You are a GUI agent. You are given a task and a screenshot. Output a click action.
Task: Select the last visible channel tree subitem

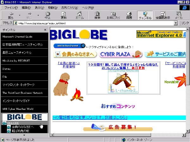(20, 131)
